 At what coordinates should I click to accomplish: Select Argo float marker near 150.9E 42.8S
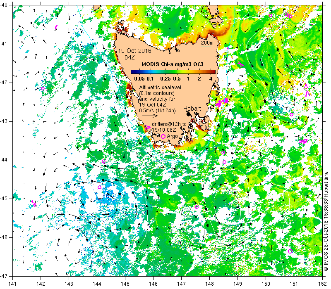pos(291,115)
